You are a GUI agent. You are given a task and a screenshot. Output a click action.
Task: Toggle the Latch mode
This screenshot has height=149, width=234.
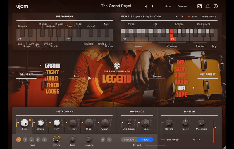pyautogui.click(x=192, y=17)
